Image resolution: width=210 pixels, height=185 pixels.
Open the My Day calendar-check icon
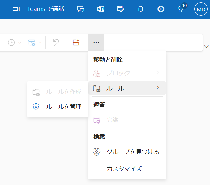(120, 9)
